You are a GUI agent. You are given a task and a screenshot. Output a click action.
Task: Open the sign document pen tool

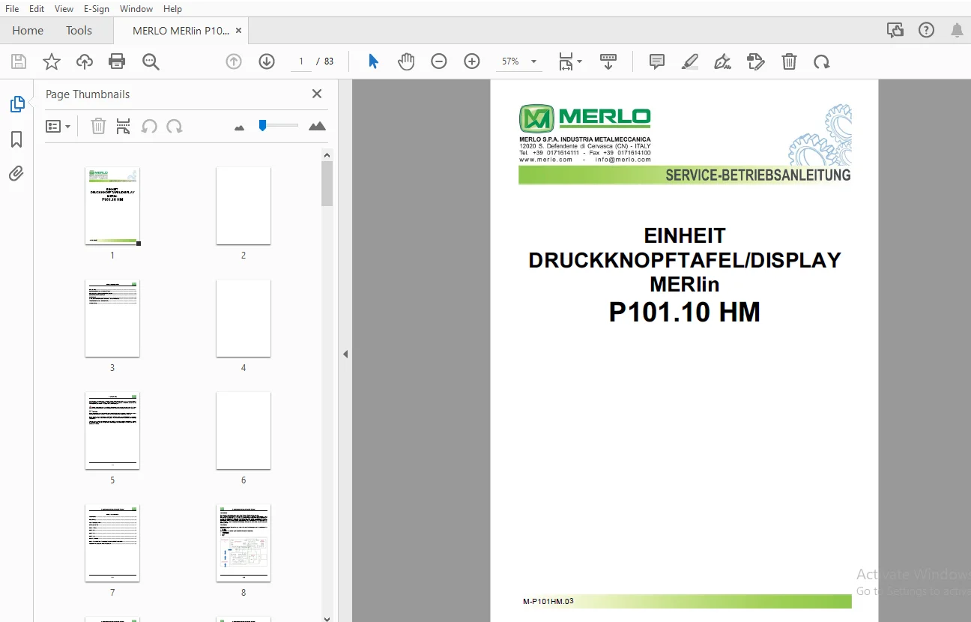[723, 61]
